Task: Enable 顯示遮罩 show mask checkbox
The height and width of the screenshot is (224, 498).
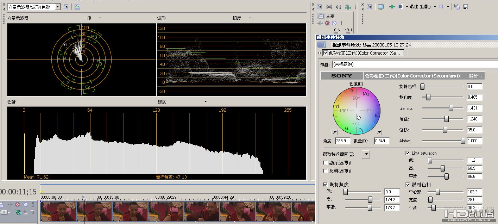Action: [325, 163]
